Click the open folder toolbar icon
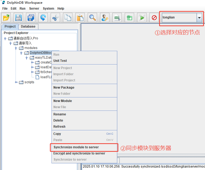 click(6, 18)
